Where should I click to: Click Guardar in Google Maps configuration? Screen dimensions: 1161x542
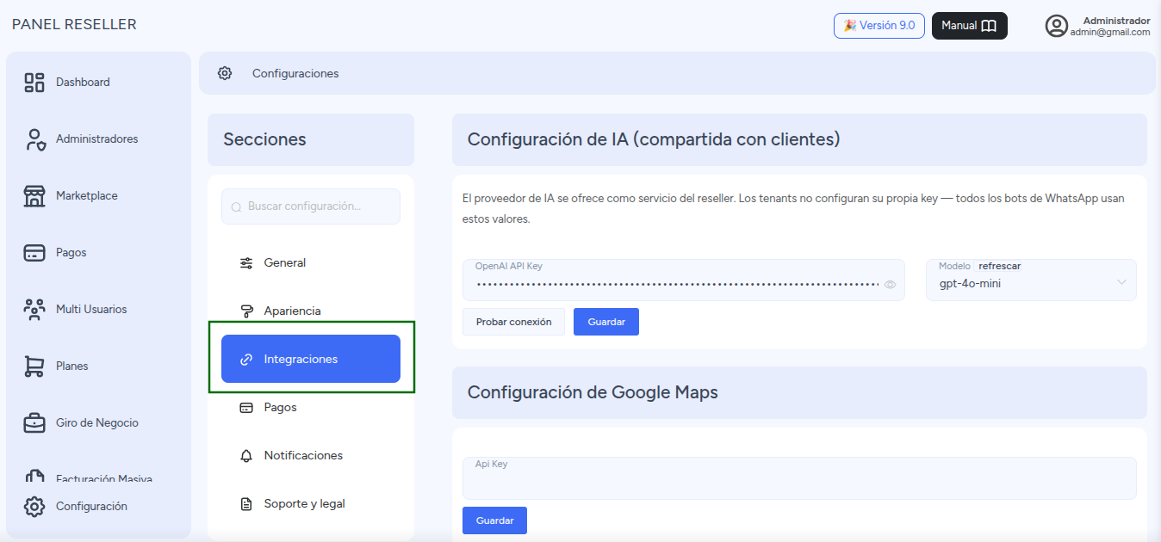point(494,520)
